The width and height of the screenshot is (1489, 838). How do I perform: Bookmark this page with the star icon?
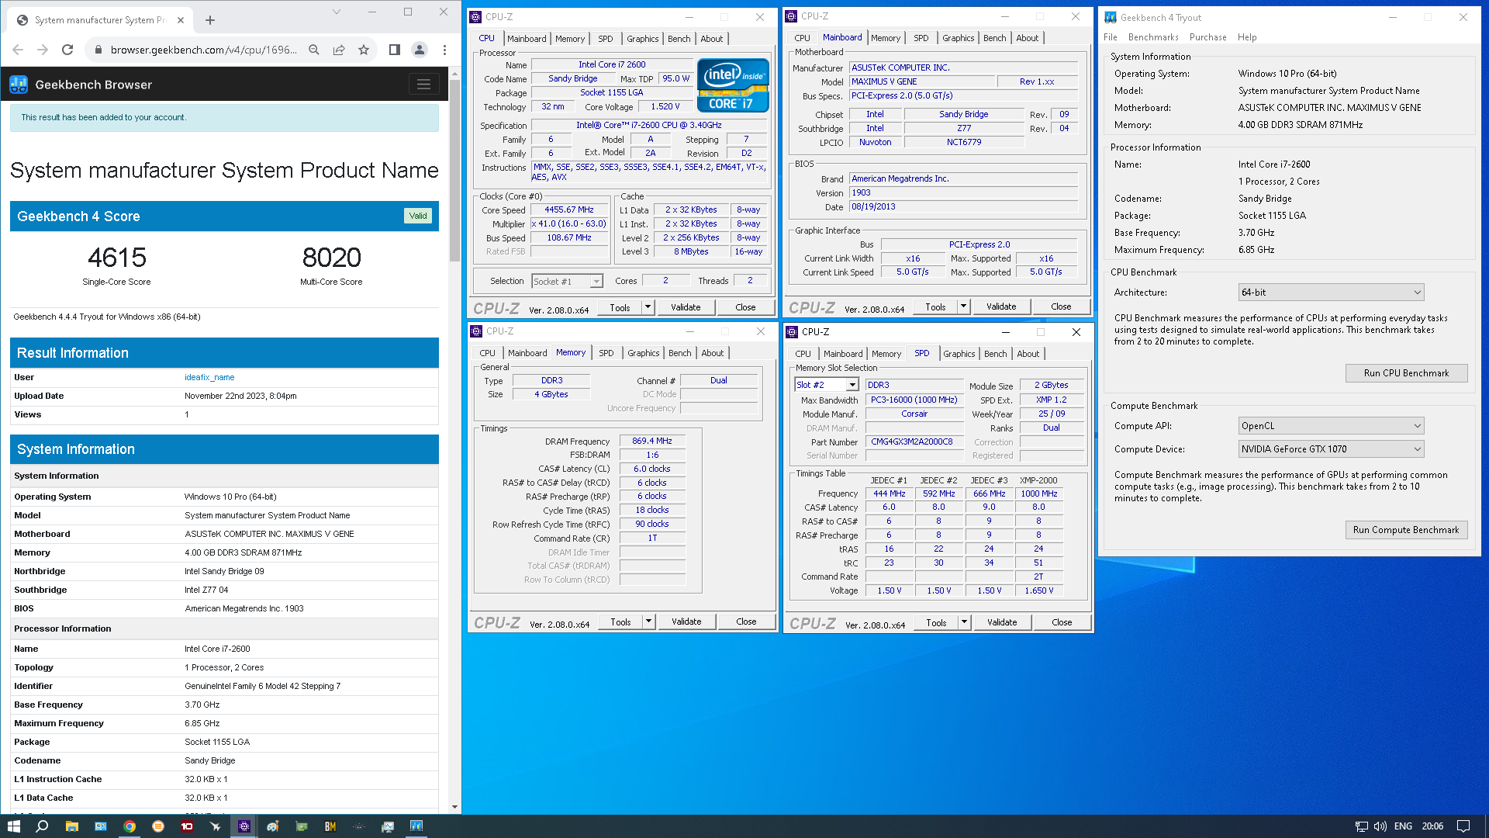364,50
